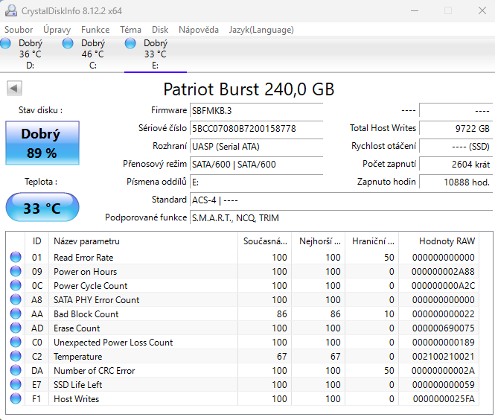The height and width of the screenshot is (420, 495).
Task: Click the status orb beside Temperature row
Action: coord(16,357)
